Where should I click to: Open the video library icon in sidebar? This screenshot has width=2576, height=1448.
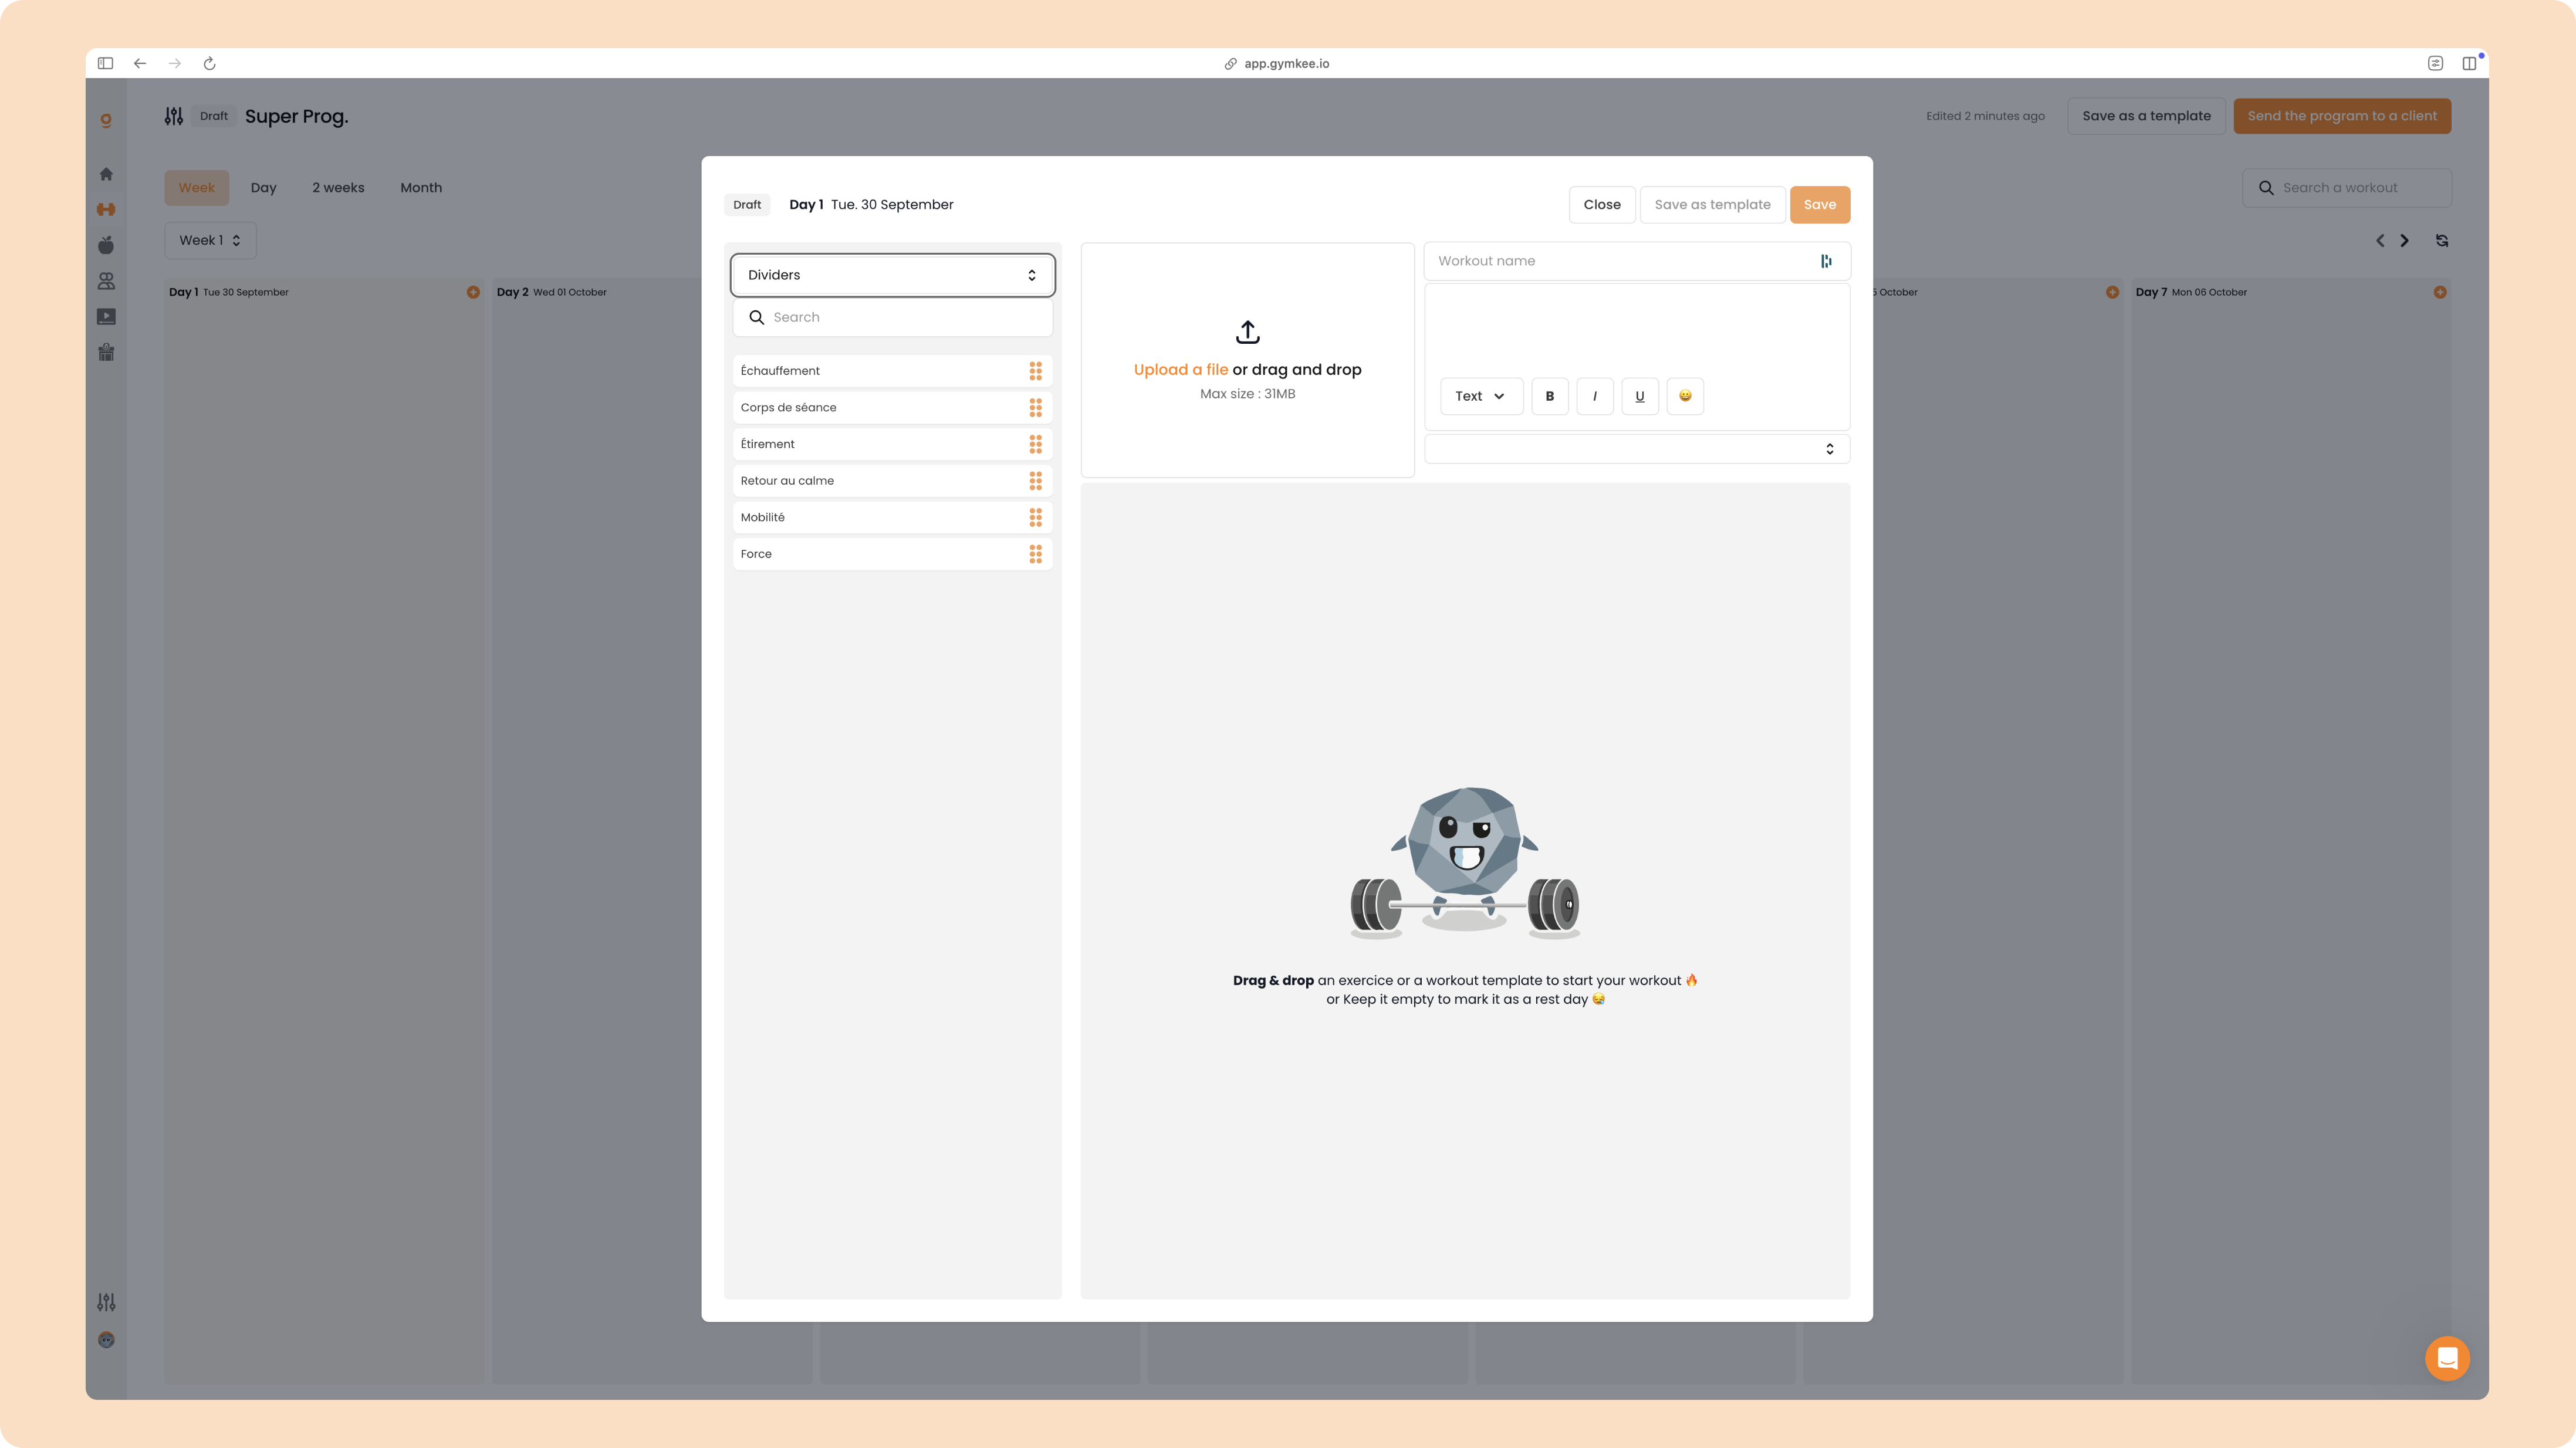106,317
